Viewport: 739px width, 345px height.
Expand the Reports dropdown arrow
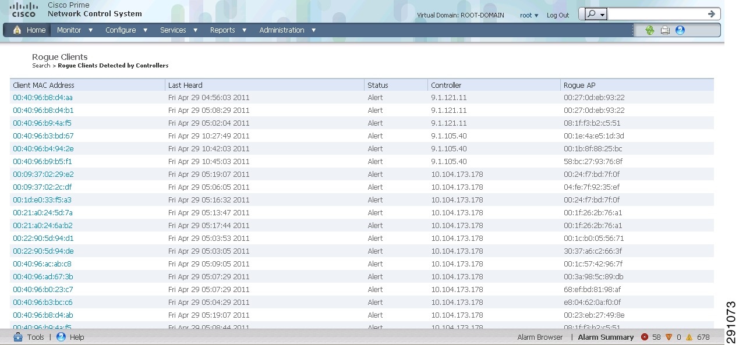(244, 30)
